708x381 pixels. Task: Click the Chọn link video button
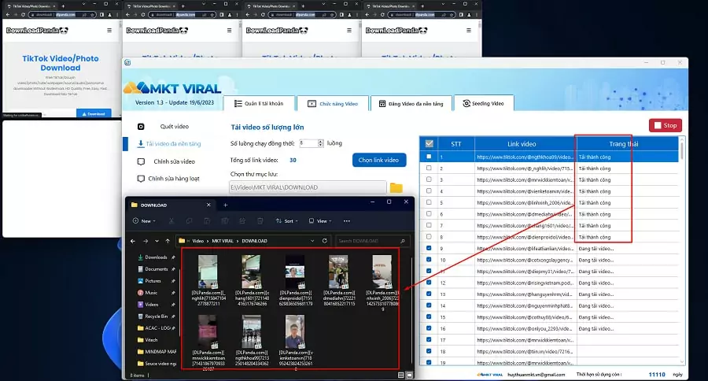(x=379, y=160)
